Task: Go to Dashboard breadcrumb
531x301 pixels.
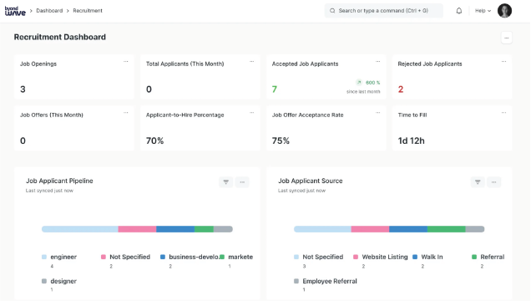Action: (49, 11)
